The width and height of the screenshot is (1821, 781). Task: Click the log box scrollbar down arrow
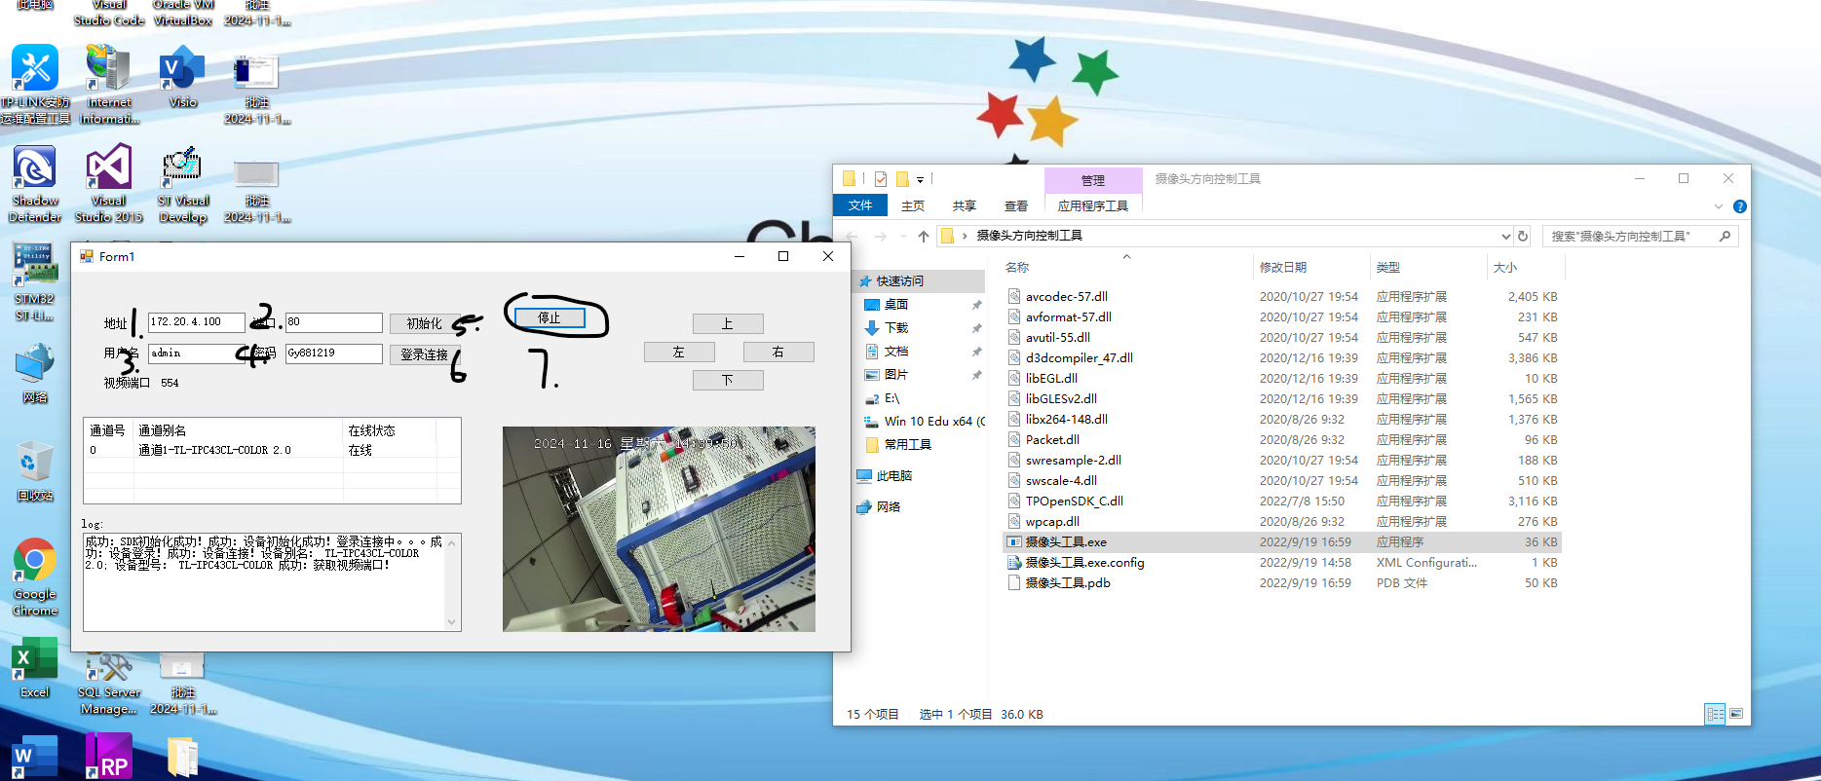tap(452, 622)
